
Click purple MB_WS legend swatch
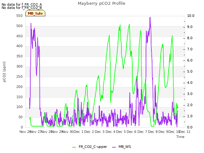pos(114,147)
